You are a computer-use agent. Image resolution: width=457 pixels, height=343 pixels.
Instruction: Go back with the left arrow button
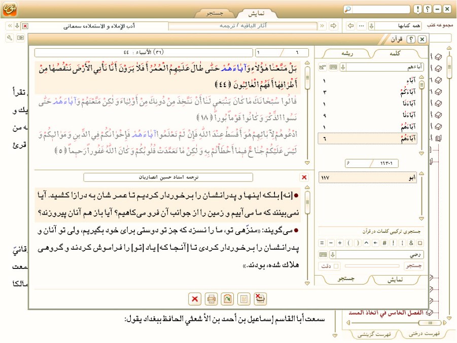point(350,26)
